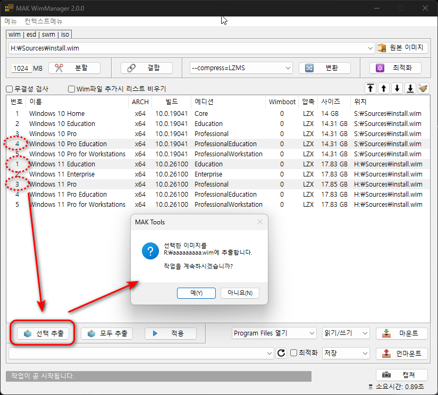Click the 분할 split button with scissors
This screenshot has width=438, height=395.
[x=74, y=68]
